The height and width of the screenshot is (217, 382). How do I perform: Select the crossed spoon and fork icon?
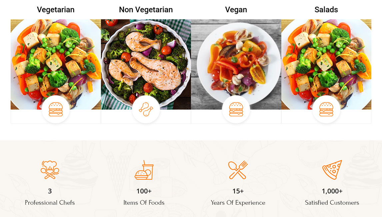click(x=238, y=169)
